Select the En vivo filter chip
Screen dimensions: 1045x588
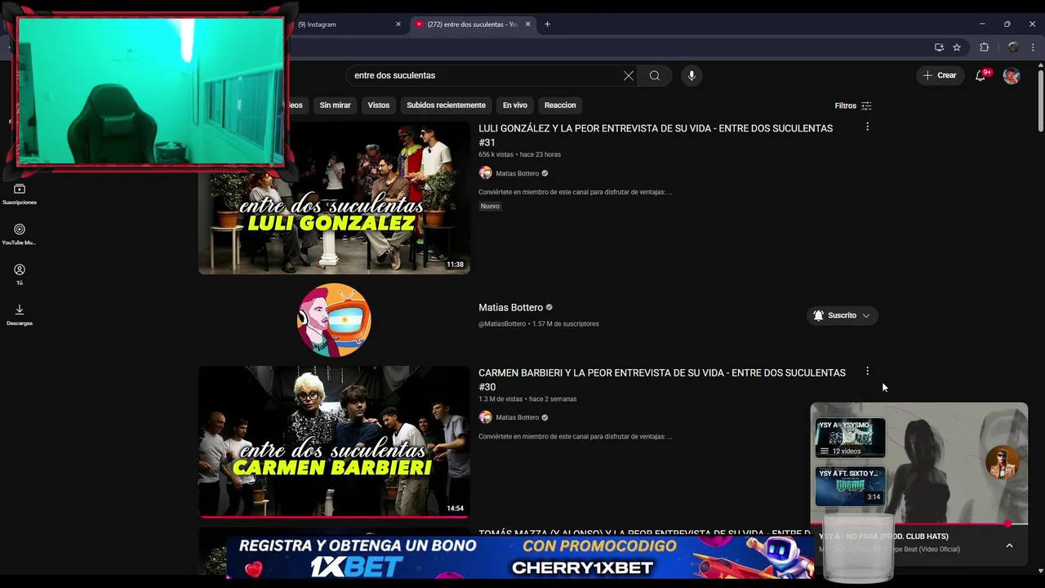pos(515,105)
